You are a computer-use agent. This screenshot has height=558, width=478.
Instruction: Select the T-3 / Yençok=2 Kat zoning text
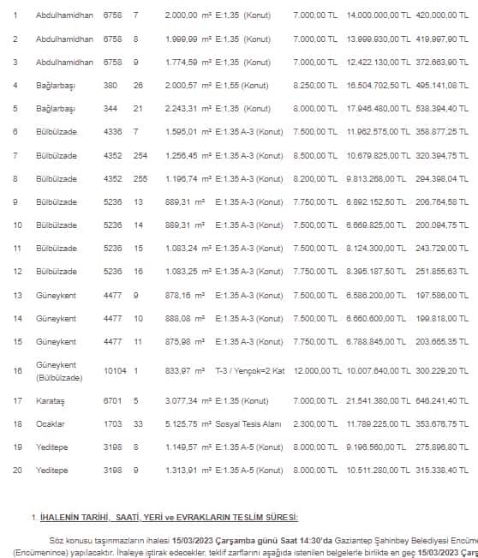[250, 371]
